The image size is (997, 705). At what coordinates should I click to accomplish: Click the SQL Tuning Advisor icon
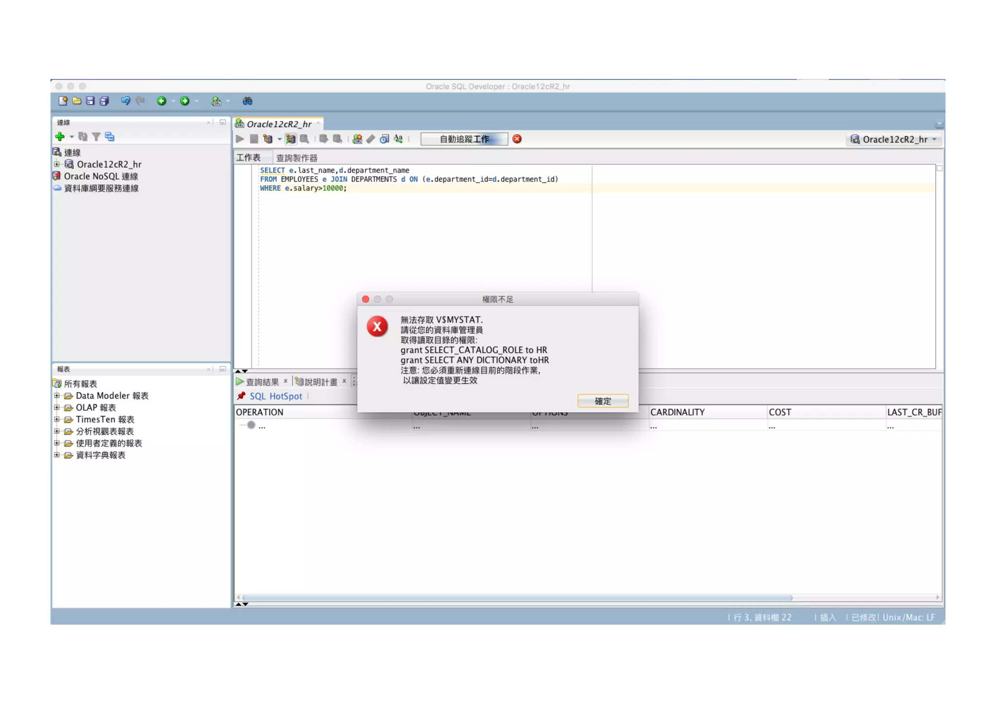click(x=305, y=139)
